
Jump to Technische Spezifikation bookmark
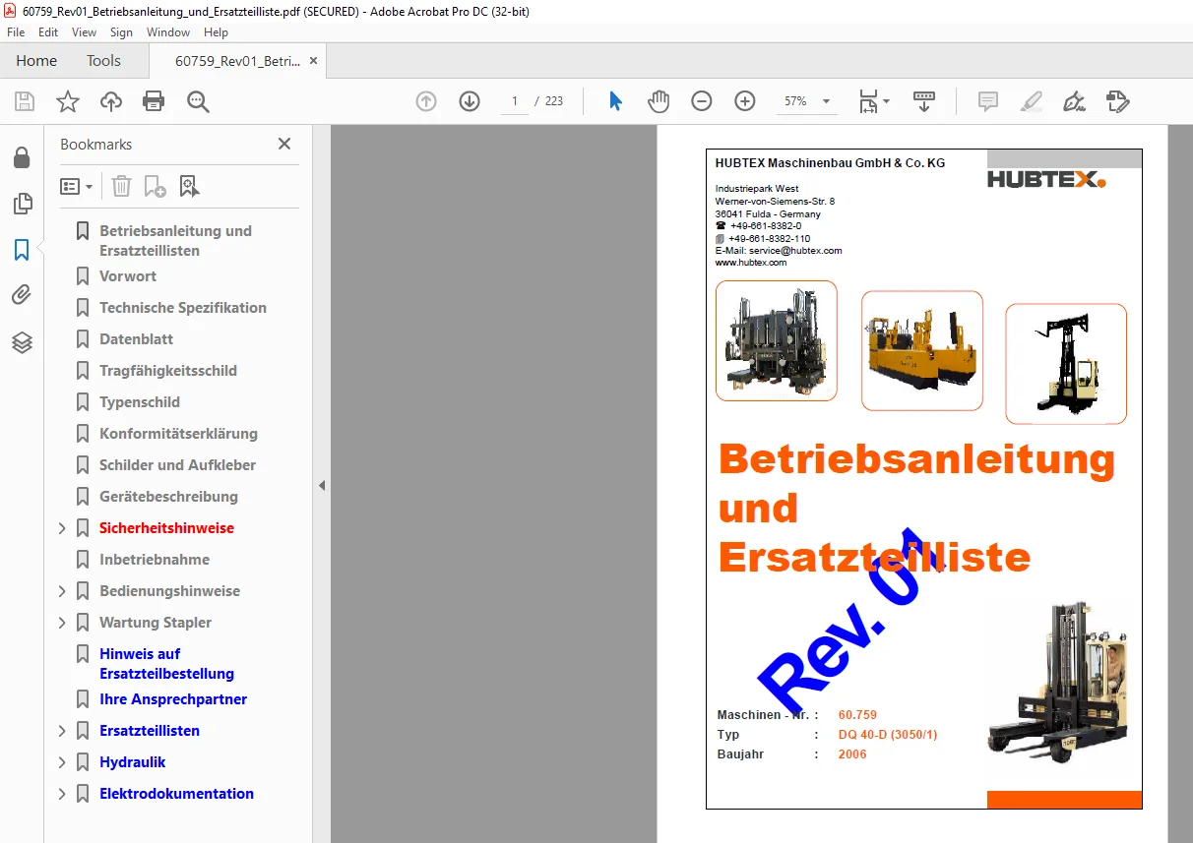point(183,308)
